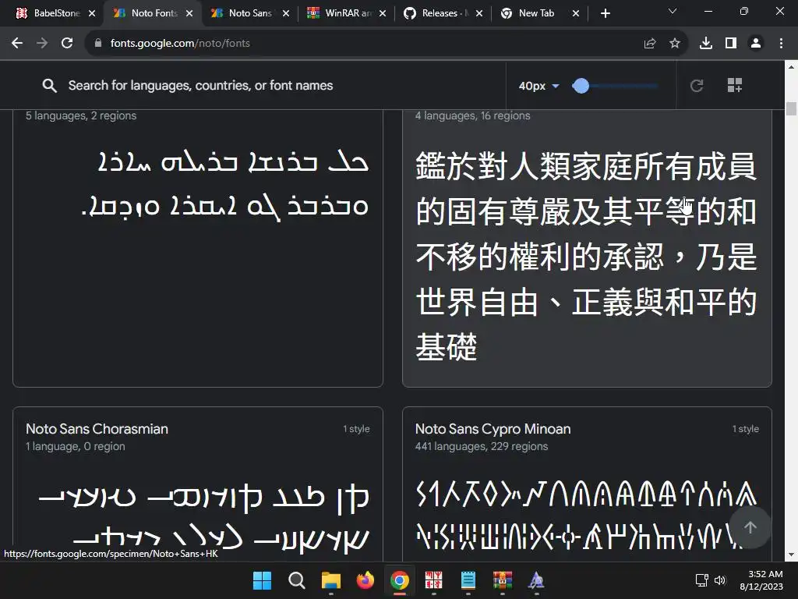Click '441 languages, 229 regions' text
The width and height of the screenshot is (798, 599).
[x=482, y=446]
